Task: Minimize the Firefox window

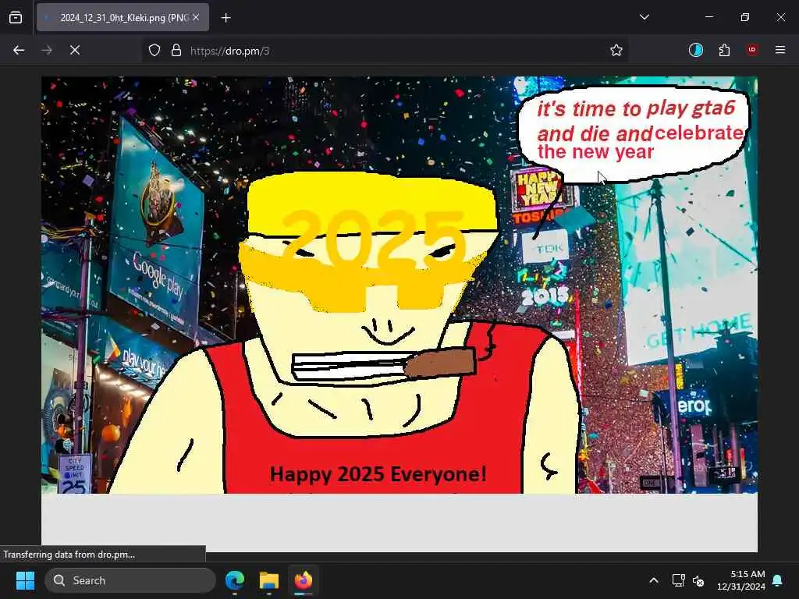Action: coord(708,17)
